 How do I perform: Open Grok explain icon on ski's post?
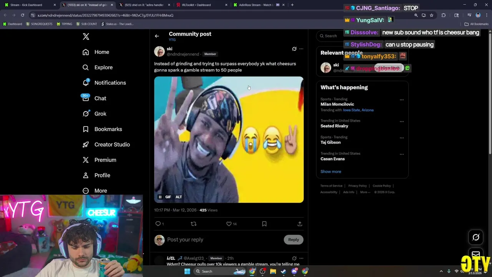click(x=294, y=49)
